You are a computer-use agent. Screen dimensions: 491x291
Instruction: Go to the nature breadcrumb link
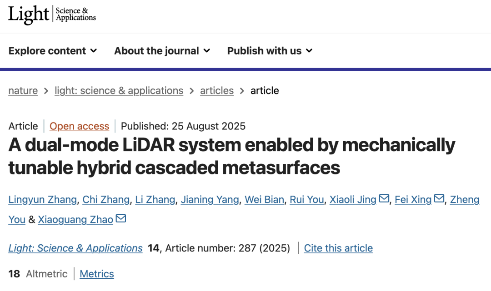click(x=23, y=91)
